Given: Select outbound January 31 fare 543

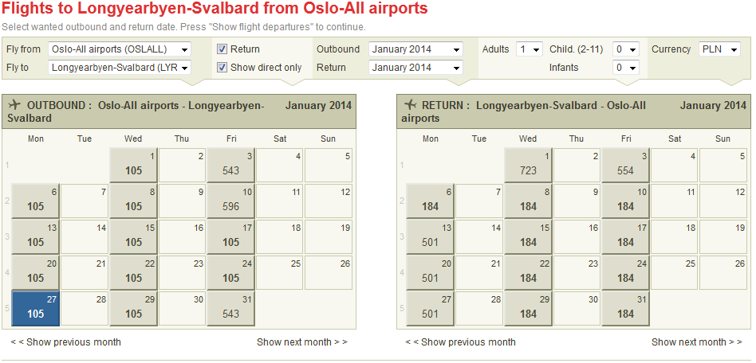Looking at the screenshot, I should pyautogui.click(x=231, y=309).
